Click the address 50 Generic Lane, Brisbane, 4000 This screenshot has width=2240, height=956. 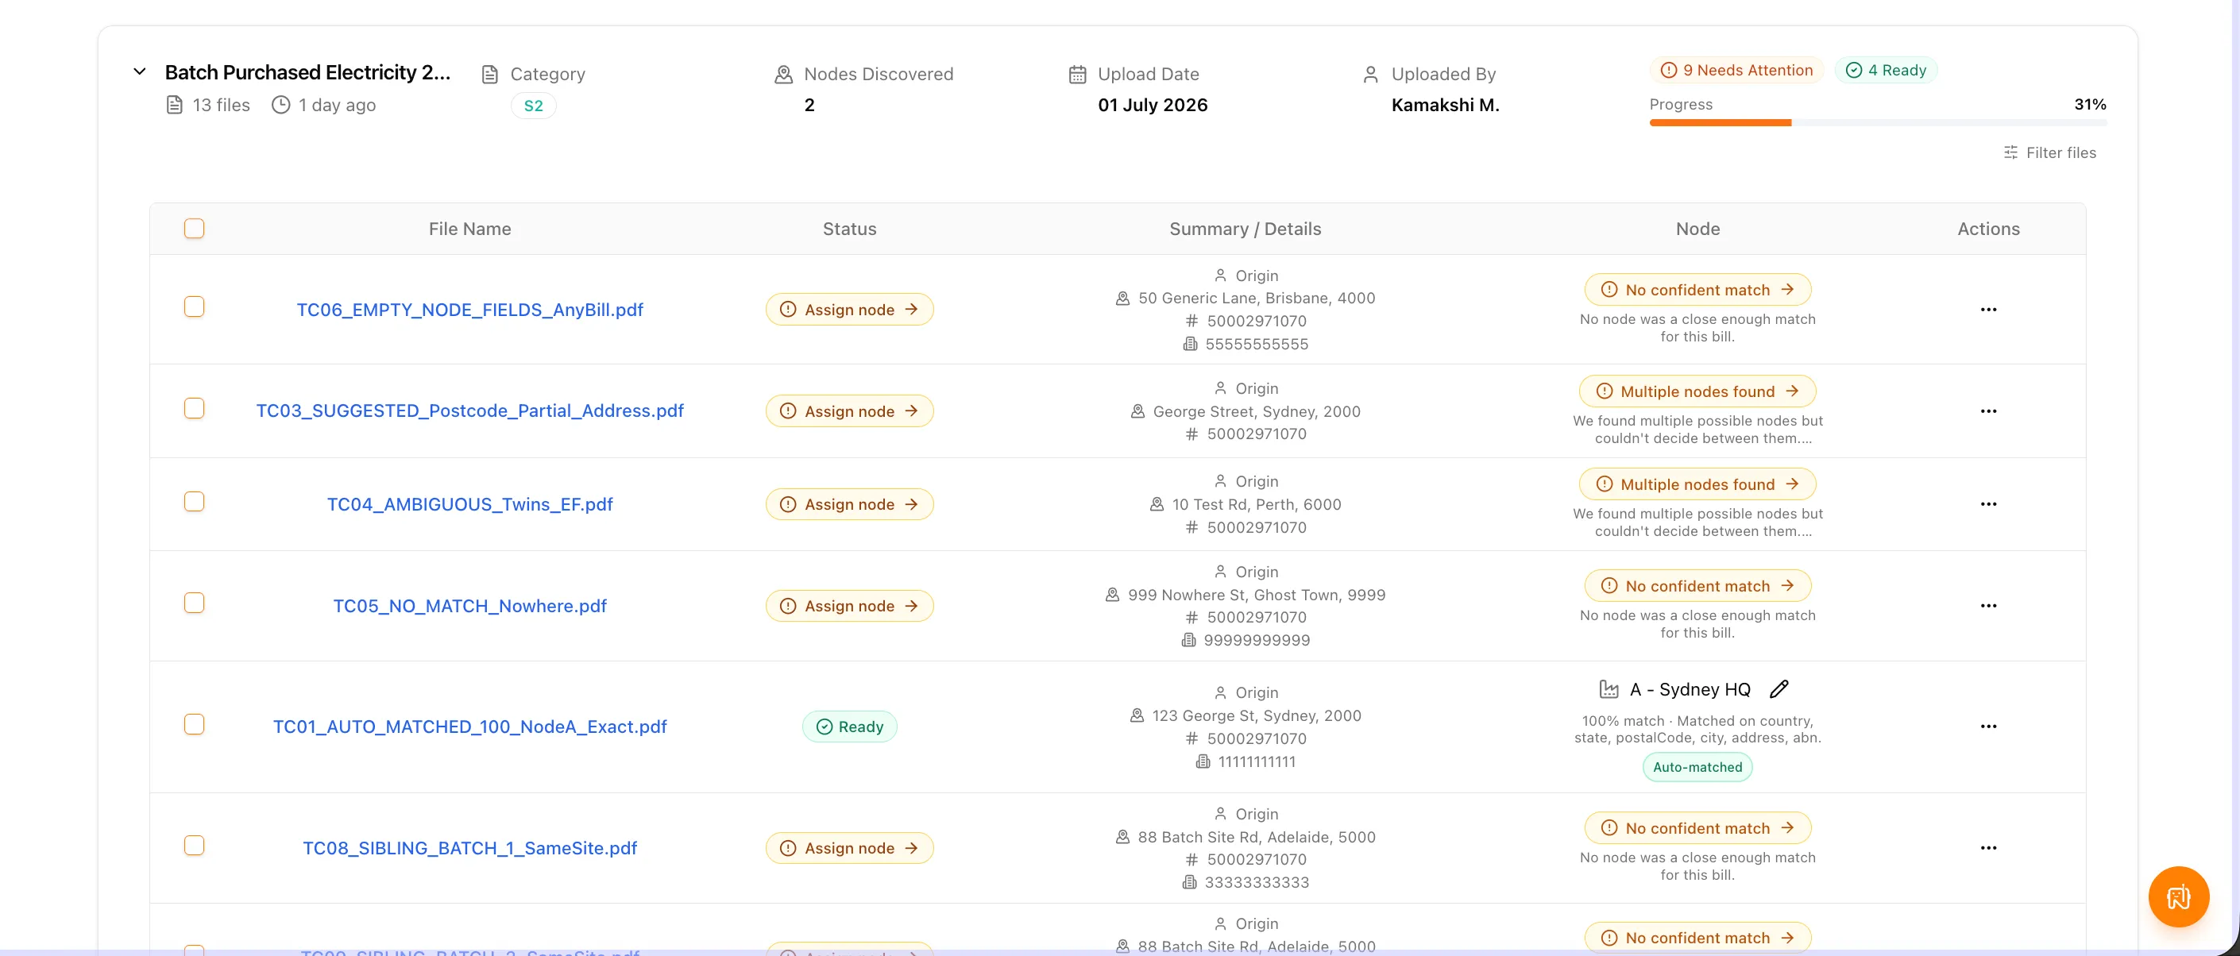[1257, 299]
